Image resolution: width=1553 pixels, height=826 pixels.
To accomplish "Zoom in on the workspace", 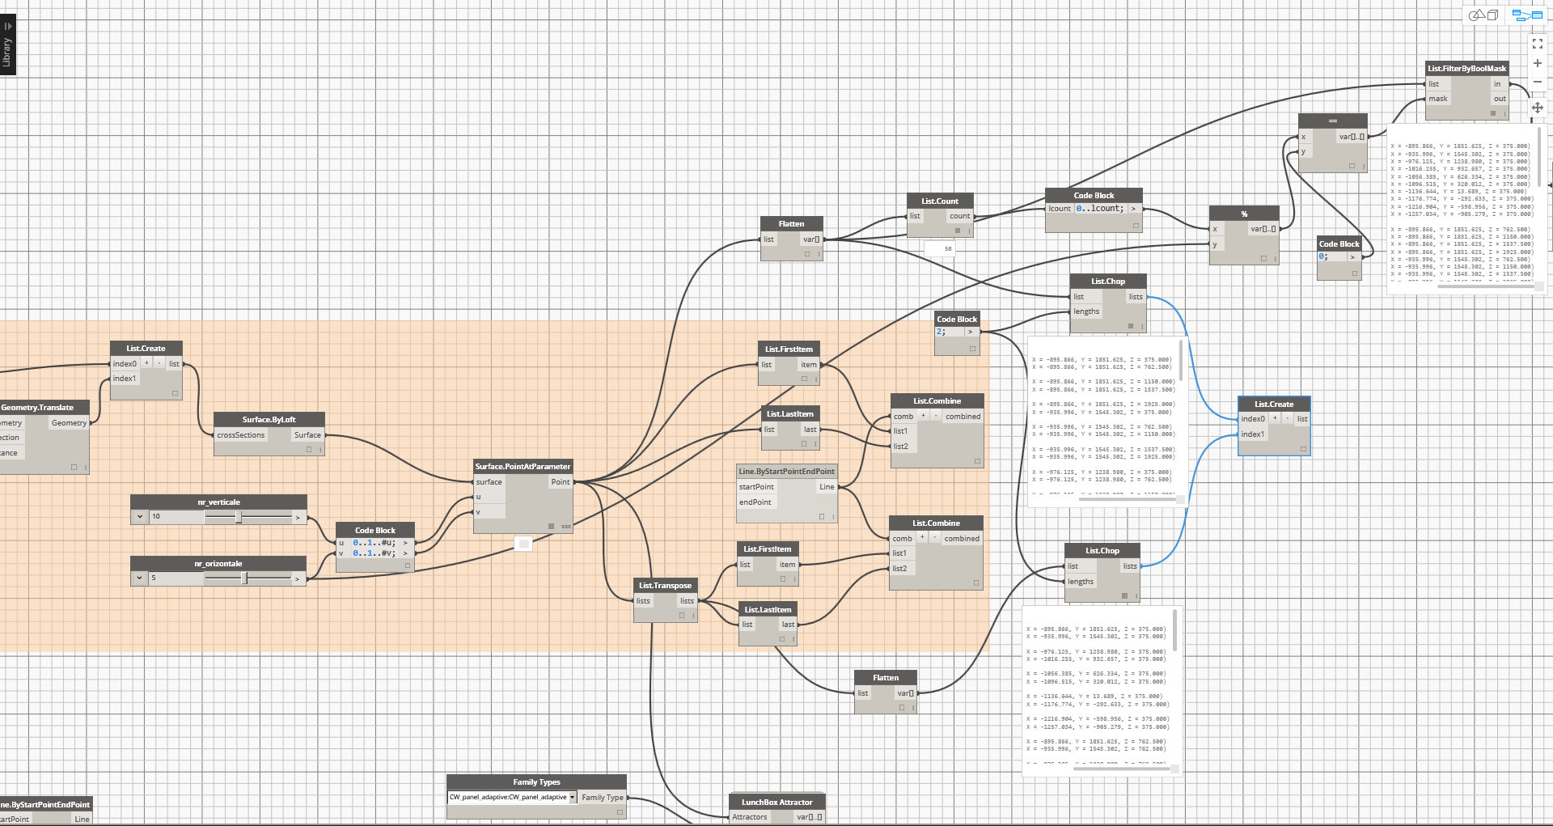I will [x=1538, y=63].
